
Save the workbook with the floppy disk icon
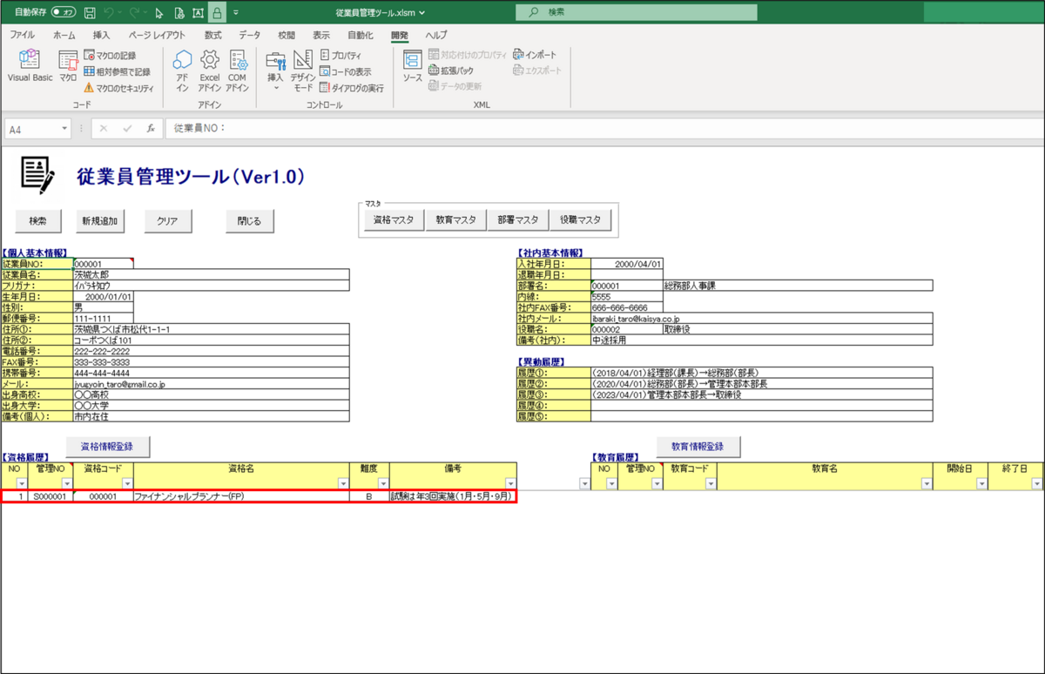(x=91, y=13)
